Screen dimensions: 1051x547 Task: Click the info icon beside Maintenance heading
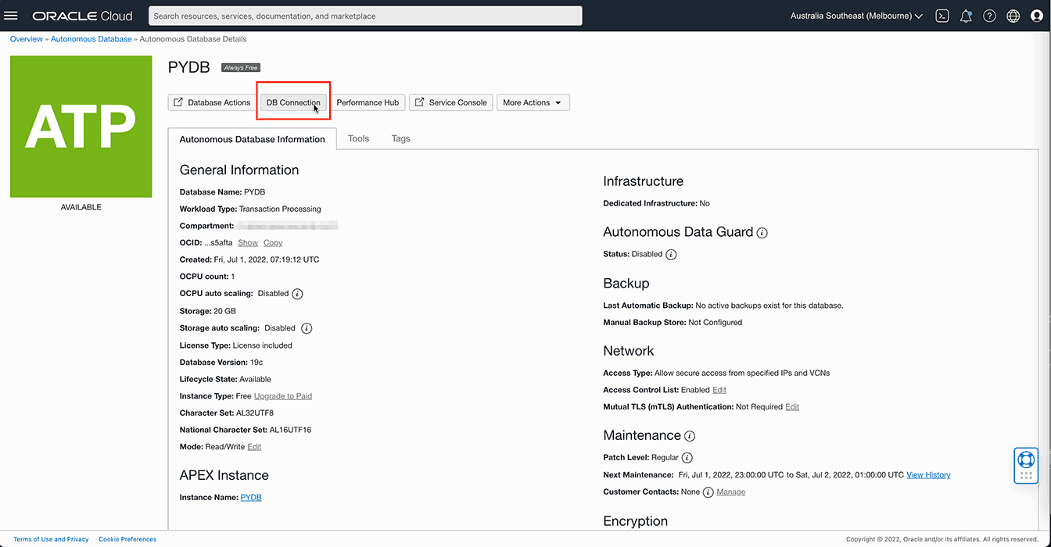coord(689,436)
